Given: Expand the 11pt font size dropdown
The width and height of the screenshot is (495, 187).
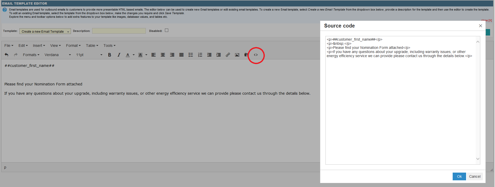Looking at the screenshot, I should tap(89, 55).
